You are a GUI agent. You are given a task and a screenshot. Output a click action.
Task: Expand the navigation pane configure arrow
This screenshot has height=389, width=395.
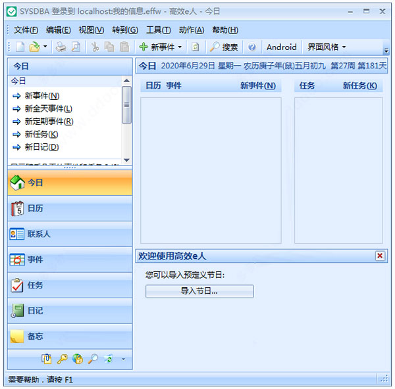click(x=124, y=359)
